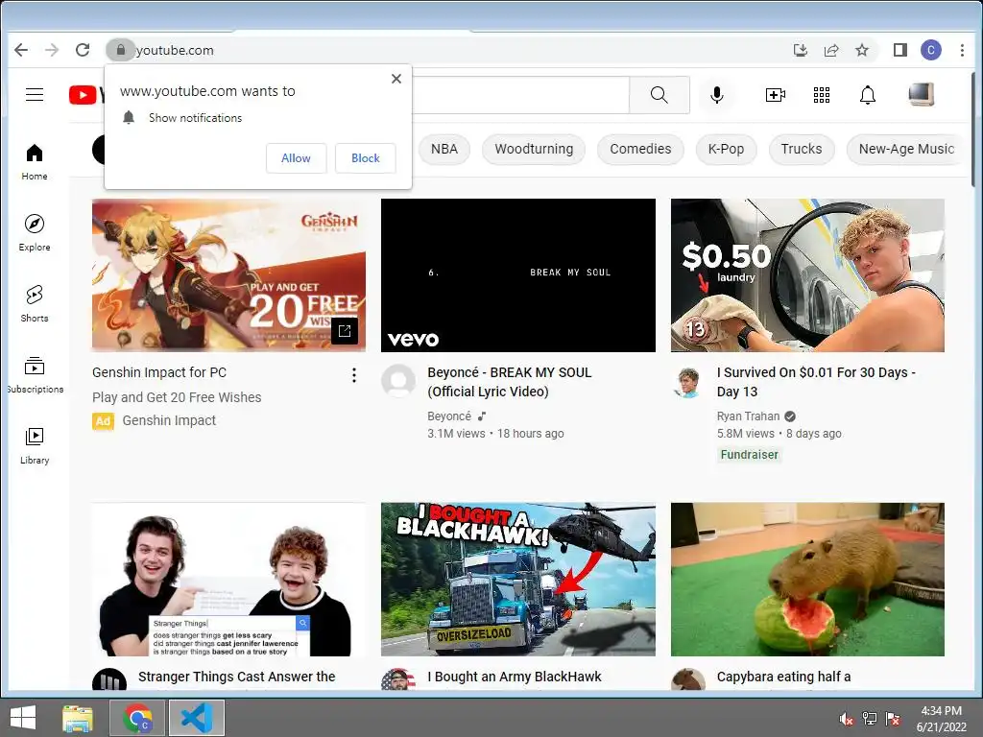This screenshot has width=983, height=737.
Task: Open the Beyoncé channel avatar
Action: [x=398, y=381]
